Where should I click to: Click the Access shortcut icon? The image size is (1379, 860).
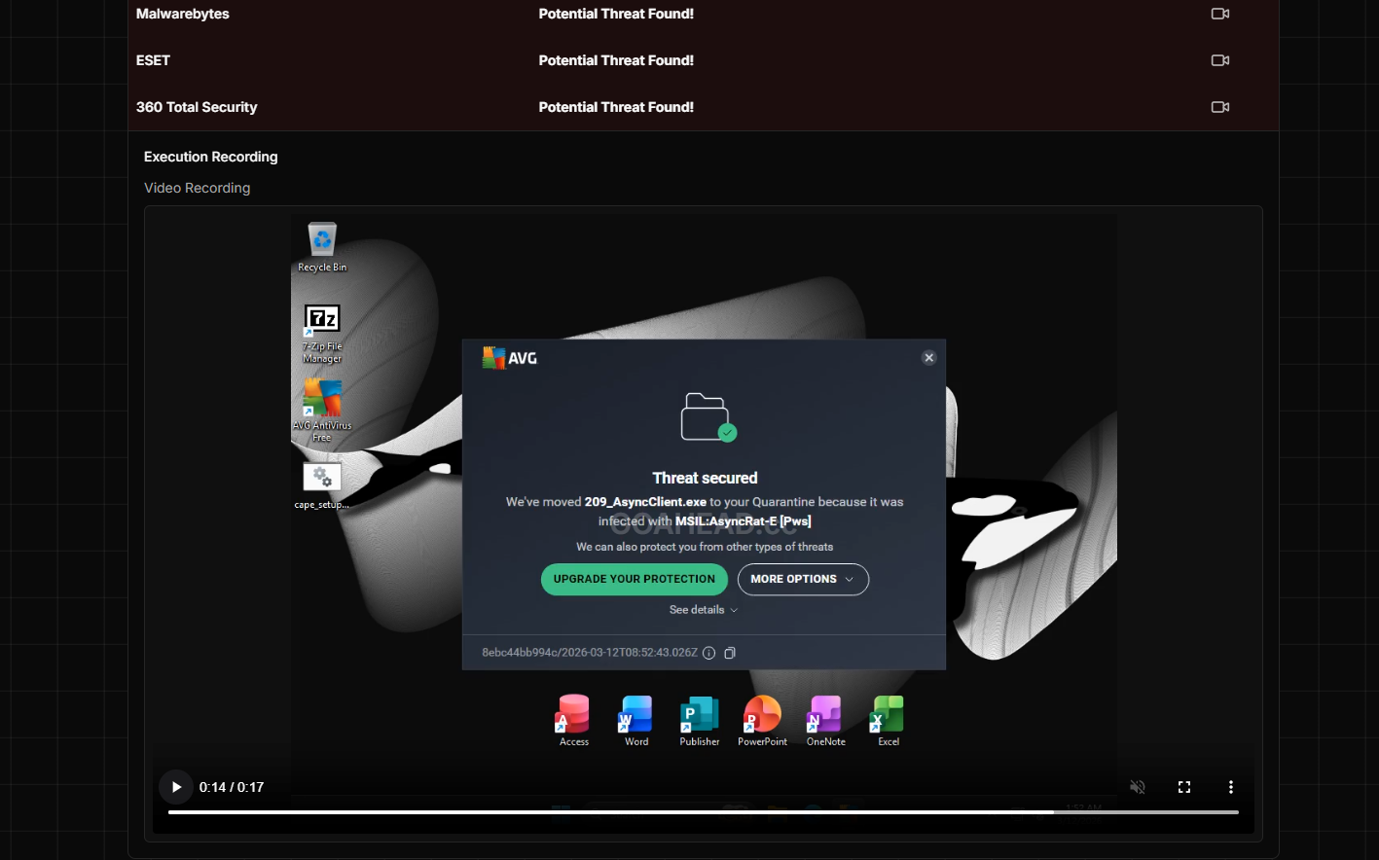pos(574,721)
